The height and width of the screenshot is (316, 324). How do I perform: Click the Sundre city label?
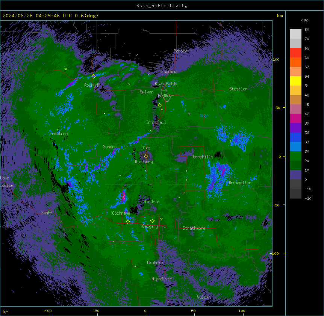tap(110, 147)
